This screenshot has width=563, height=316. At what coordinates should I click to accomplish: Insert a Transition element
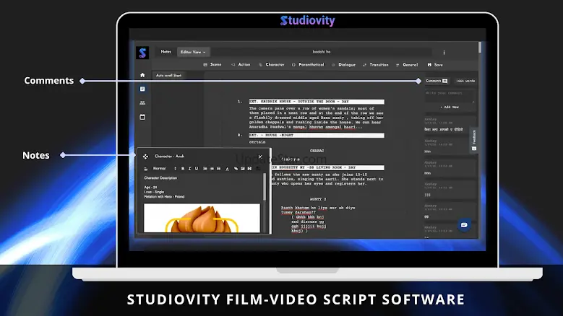(x=376, y=65)
